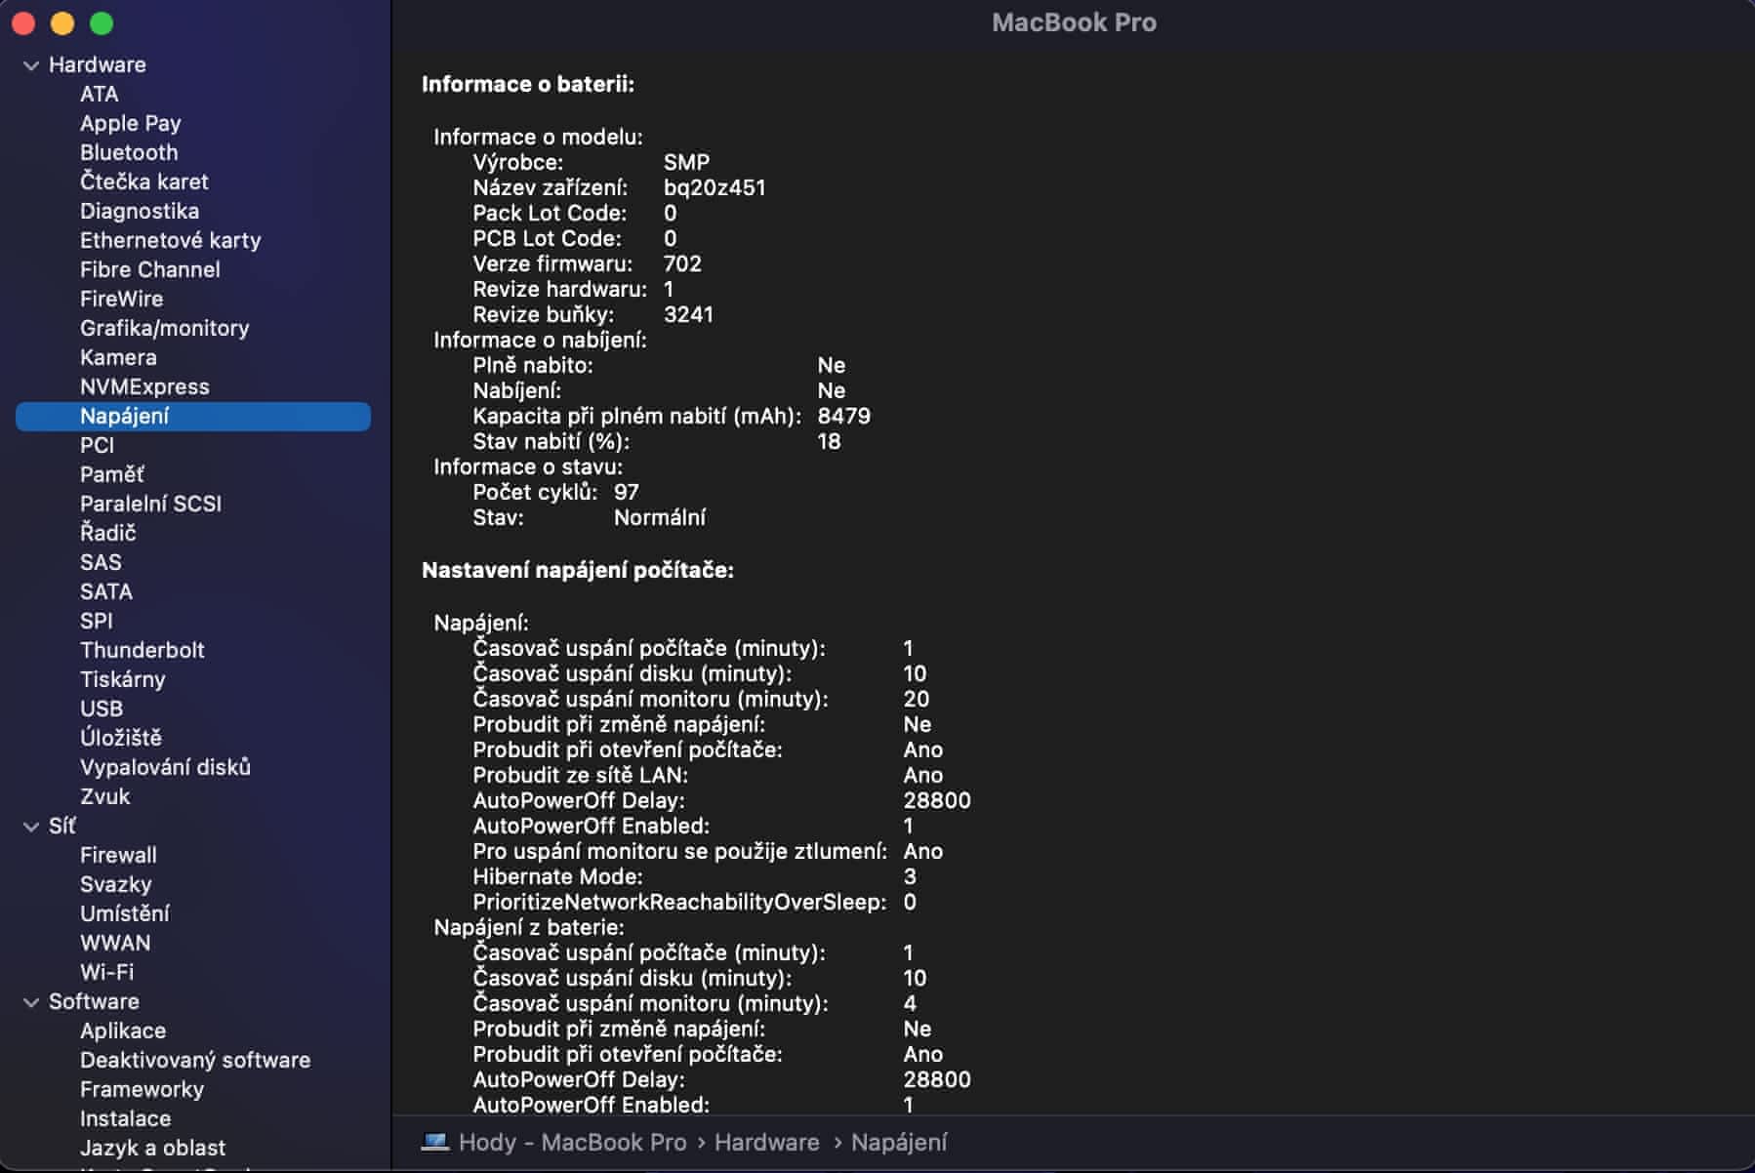The width and height of the screenshot is (1755, 1173).
Task: Click Hibernate Mode value 3
Action: coord(910,876)
